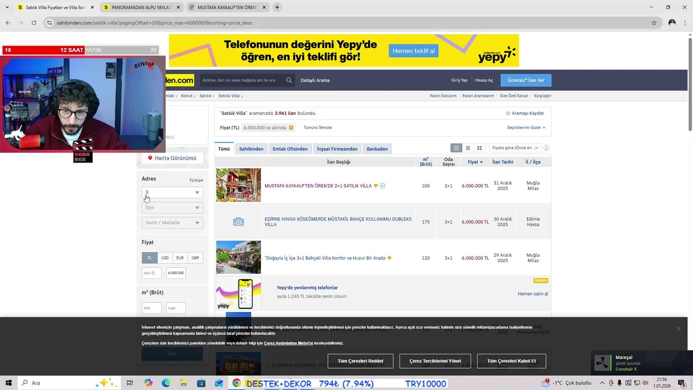Launch Microsoft Edge from the taskbar
The height and width of the screenshot is (390, 693).
click(x=166, y=383)
